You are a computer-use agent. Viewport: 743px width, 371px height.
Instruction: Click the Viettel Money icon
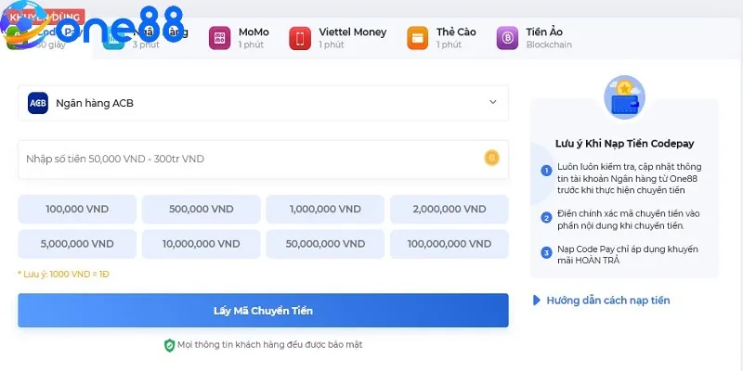[300, 38]
